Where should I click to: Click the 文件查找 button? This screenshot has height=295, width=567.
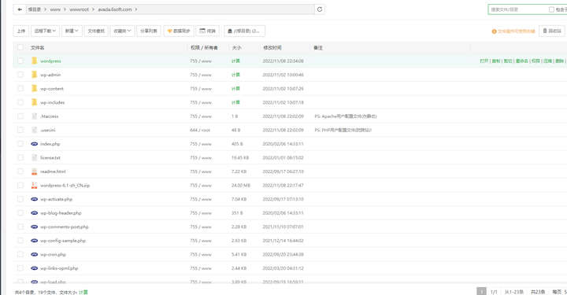pos(96,31)
